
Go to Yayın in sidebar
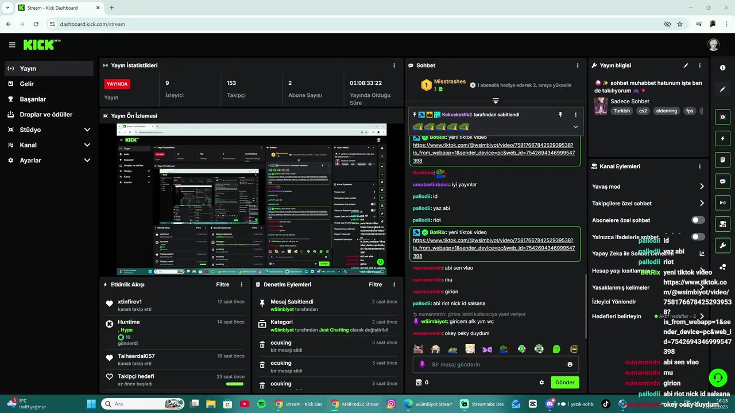49,68
